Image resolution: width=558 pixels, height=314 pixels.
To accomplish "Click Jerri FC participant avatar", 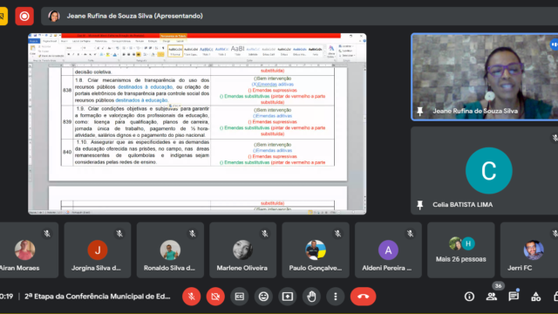I will pyautogui.click(x=534, y=250).
